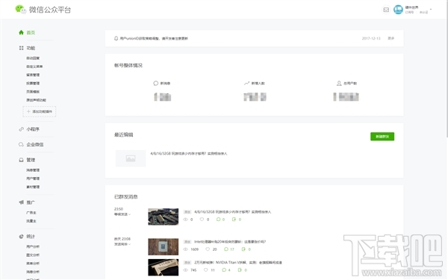Open the blurred 新消息 count

pos(162,97)
